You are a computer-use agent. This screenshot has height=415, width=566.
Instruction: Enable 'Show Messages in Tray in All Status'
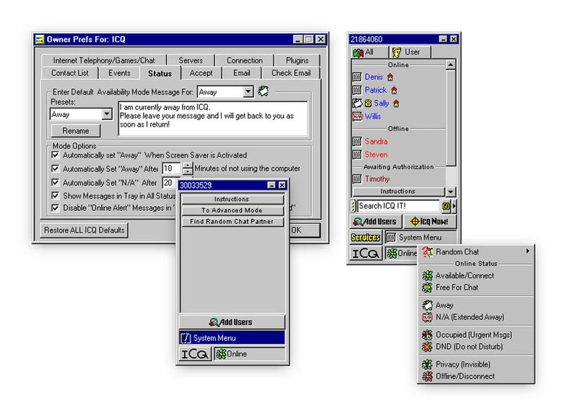coord(55,195)
